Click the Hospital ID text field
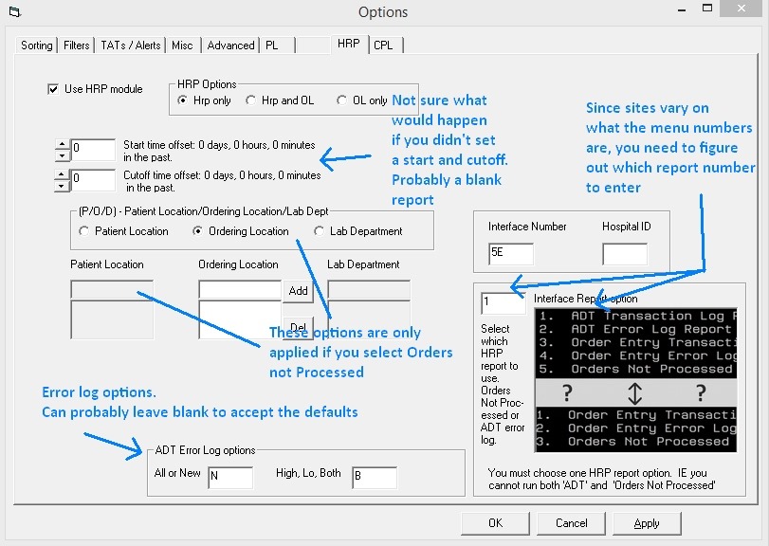The width and height of the screenshot is (769, 546). click(624, 254)
